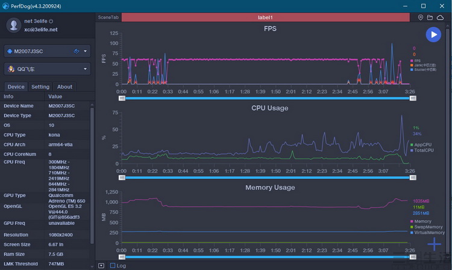Click the FPS chart range slider left handle
The width and height of the screenshot is (452, 270).
122,99
